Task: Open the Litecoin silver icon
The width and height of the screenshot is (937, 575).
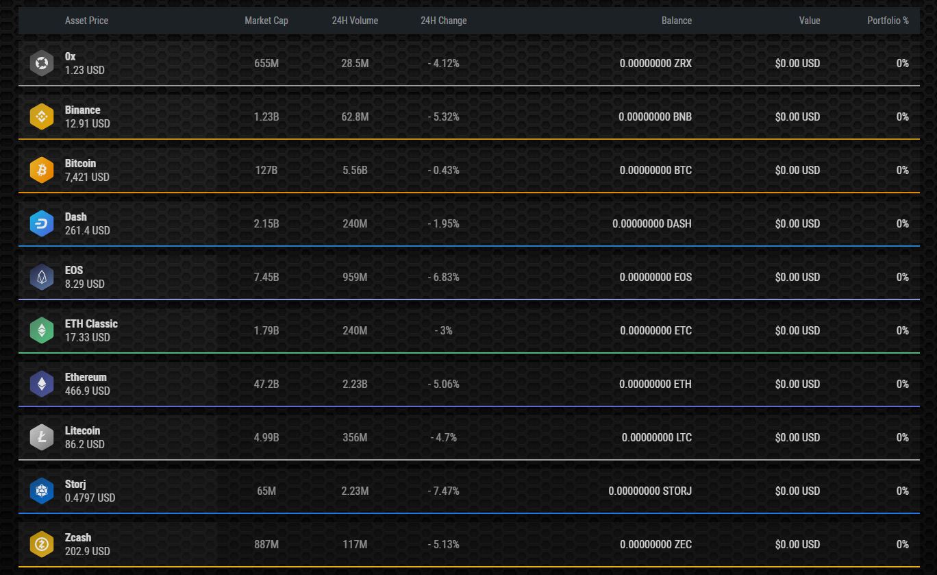Action: click(42, 437)
